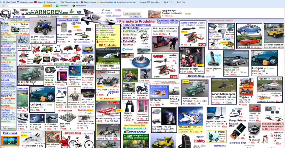285x148 pixels.
Task: Click the small face image above el-retur
Action: 144,37
